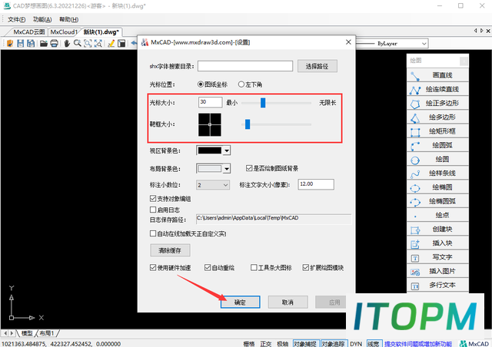Select 图纸坐标 radio button
The width and height of the screenshot is (492, 347).
click(x=201, y=84)
